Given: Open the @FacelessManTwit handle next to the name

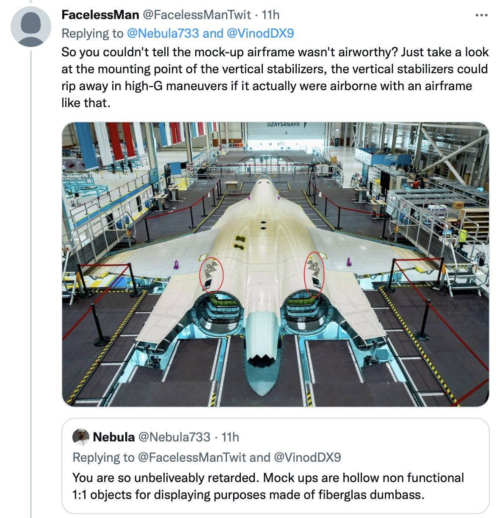Looking at the screenshot, I should coord(197,15).
